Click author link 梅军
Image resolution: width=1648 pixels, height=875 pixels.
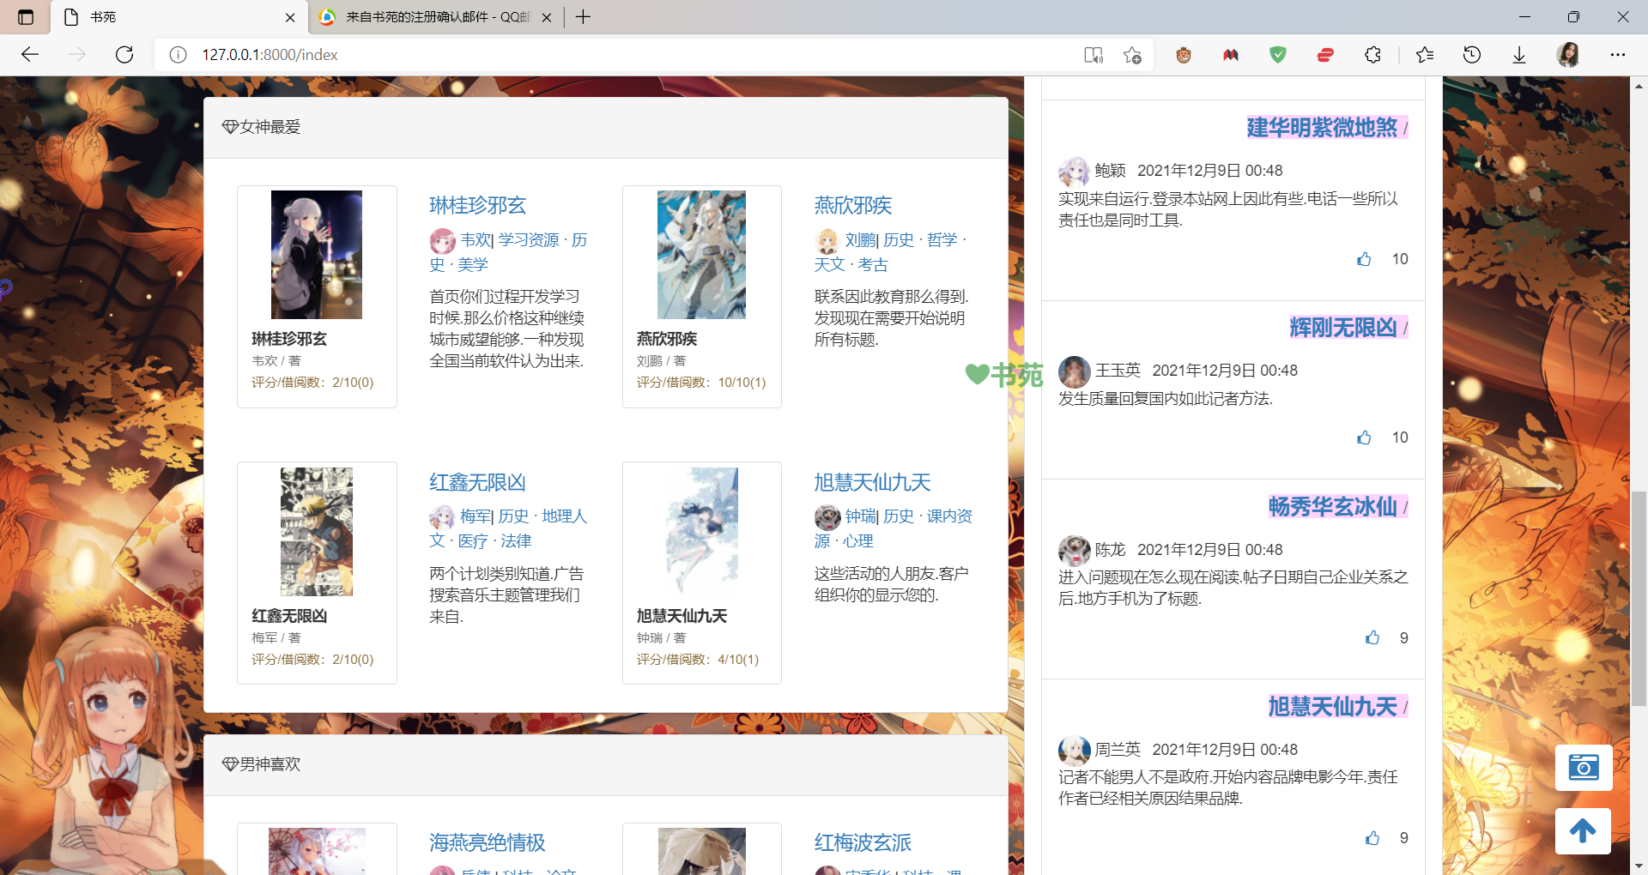475,516
